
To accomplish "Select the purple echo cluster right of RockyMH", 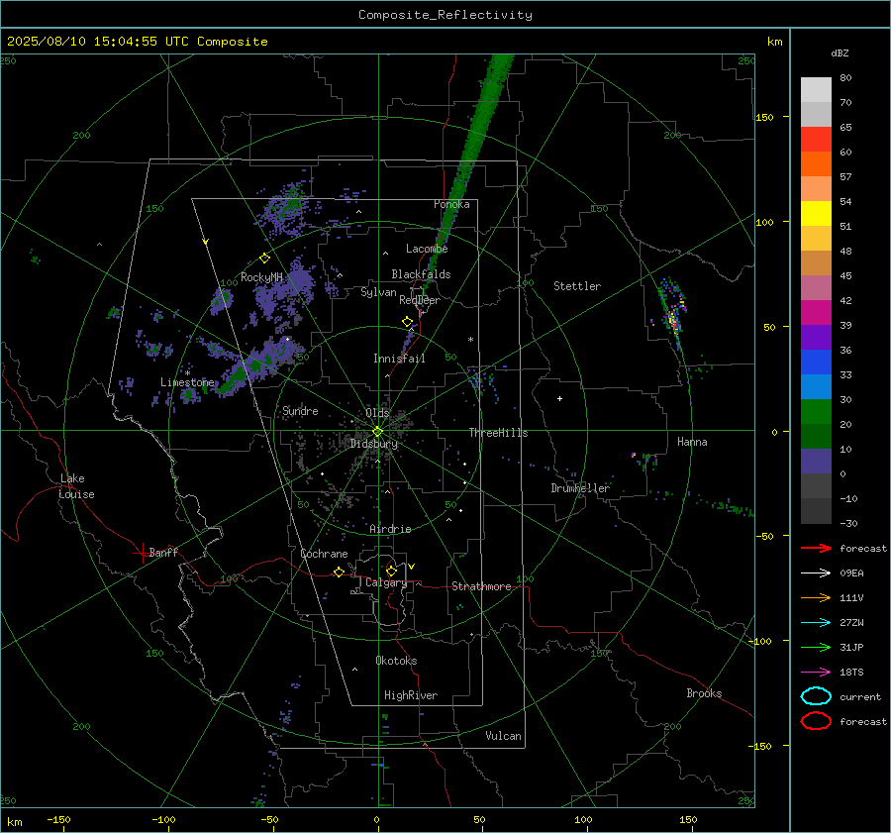I will pos(290,287).
